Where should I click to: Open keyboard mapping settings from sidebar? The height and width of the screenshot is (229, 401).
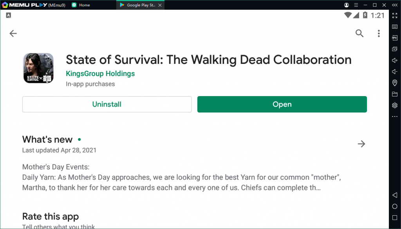tap(395, 27)
